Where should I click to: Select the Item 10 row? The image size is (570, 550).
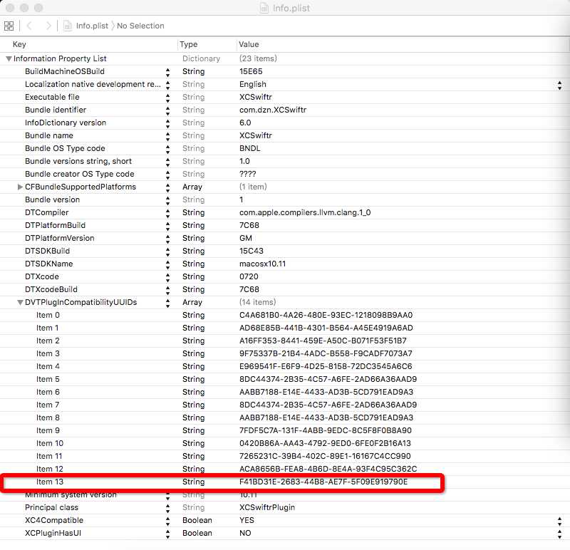pyautogui.click(x=285, y=443)
